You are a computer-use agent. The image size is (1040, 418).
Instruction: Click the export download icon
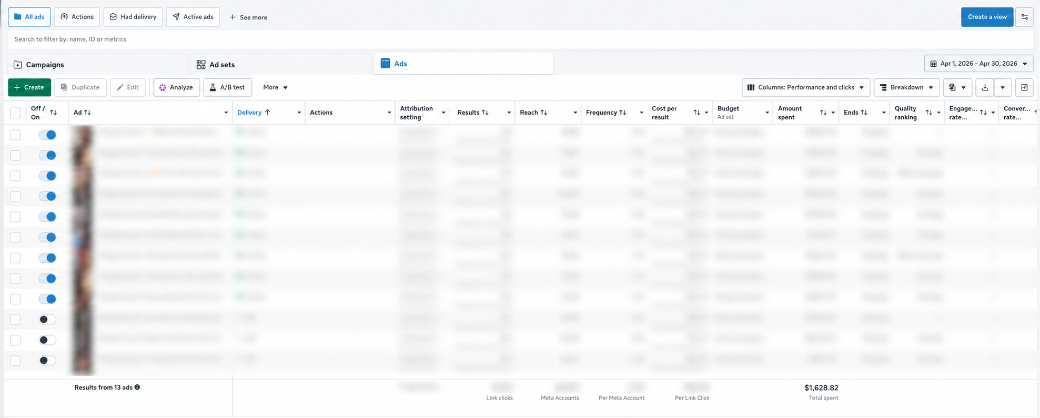pyautogui.click(x=985, y=87)
